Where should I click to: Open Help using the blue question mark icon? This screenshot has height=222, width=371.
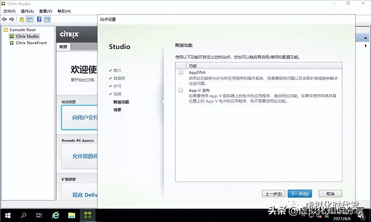point(39,19)
